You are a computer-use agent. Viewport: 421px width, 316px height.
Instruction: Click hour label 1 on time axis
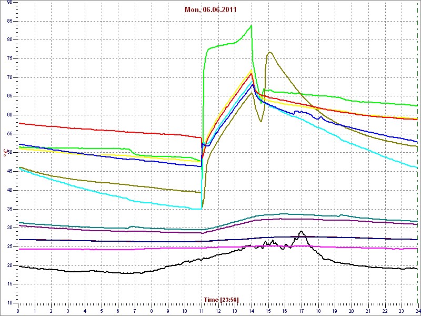pyautogui.click(x=35, y=310)
